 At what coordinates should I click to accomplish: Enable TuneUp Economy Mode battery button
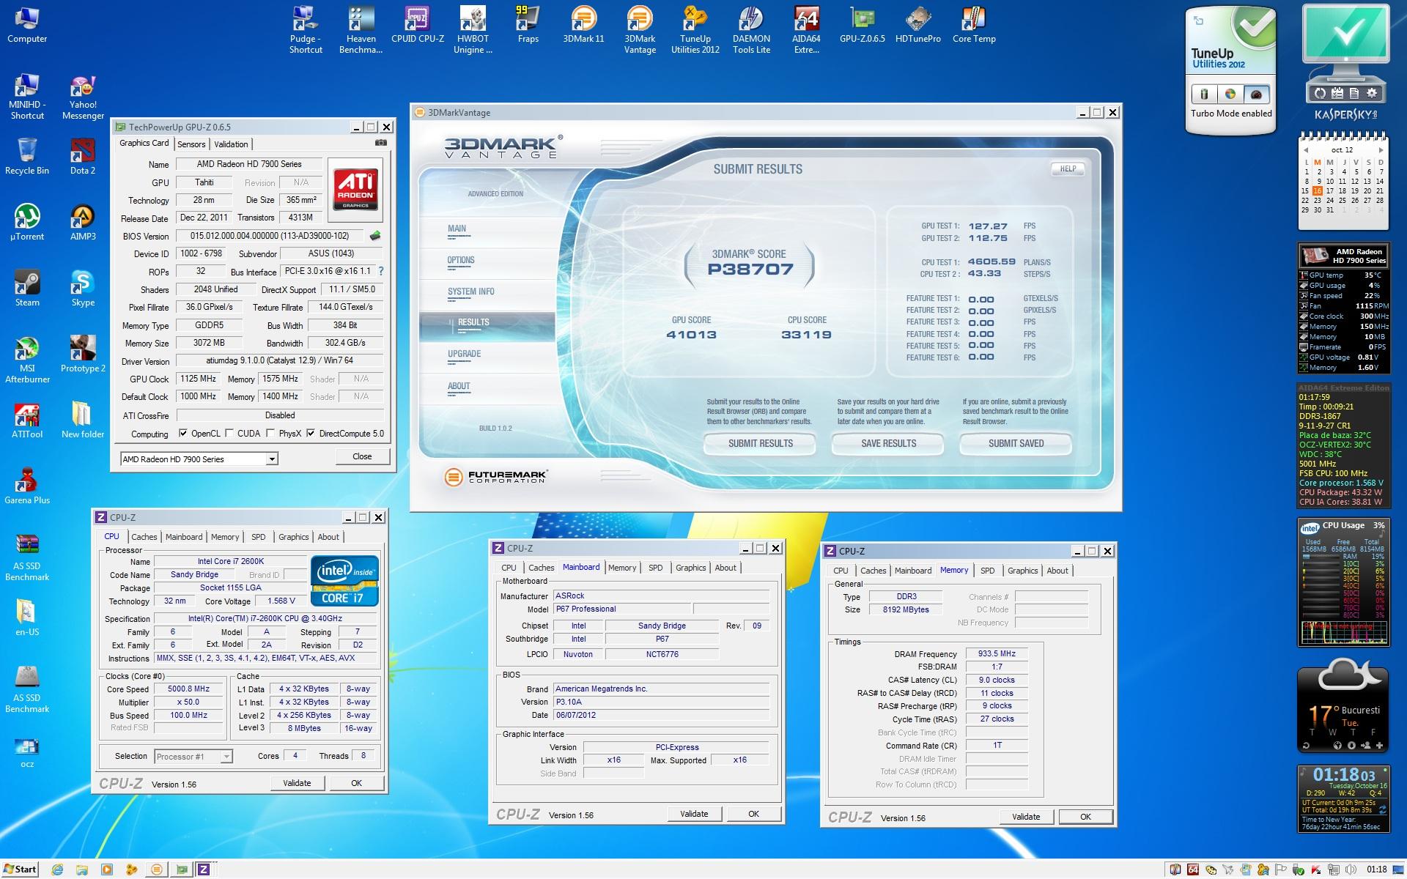[x=1204, y=94]
